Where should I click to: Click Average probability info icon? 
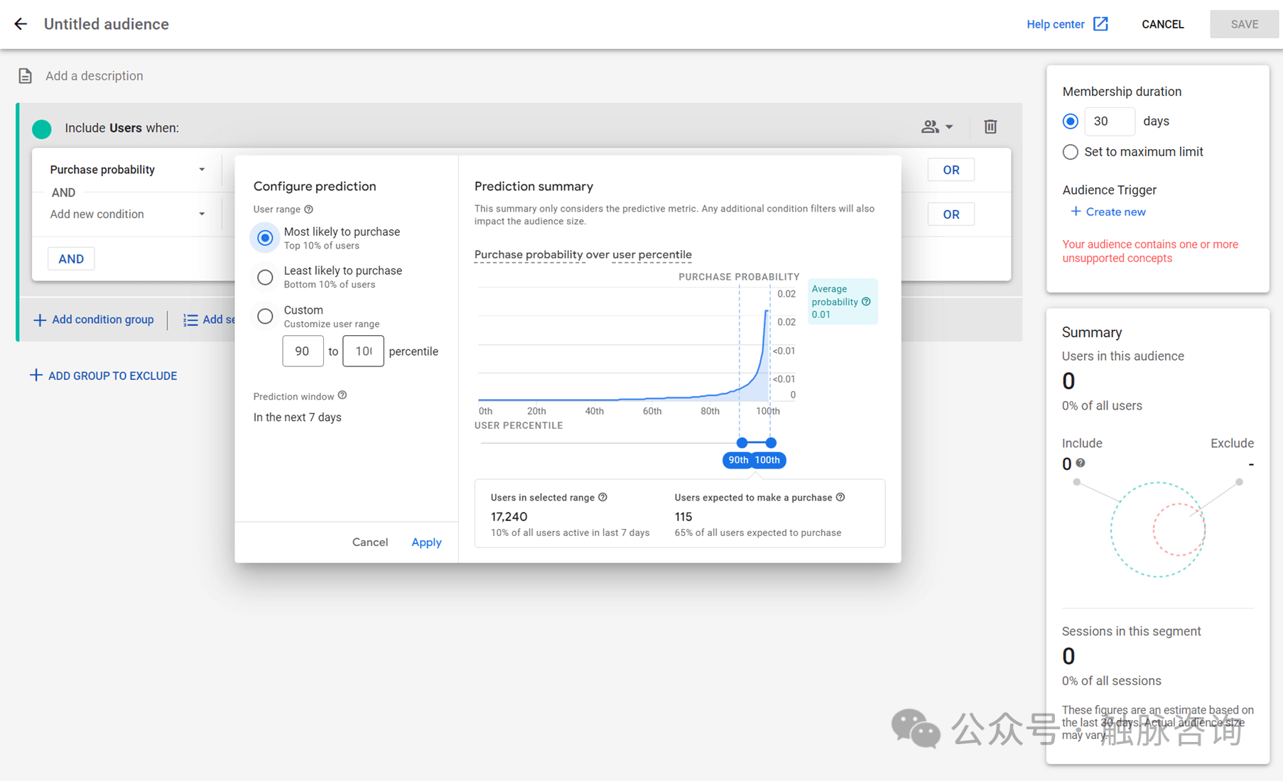[866, 302]
